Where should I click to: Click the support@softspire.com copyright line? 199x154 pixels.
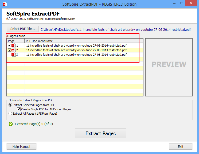pos(41,19)
